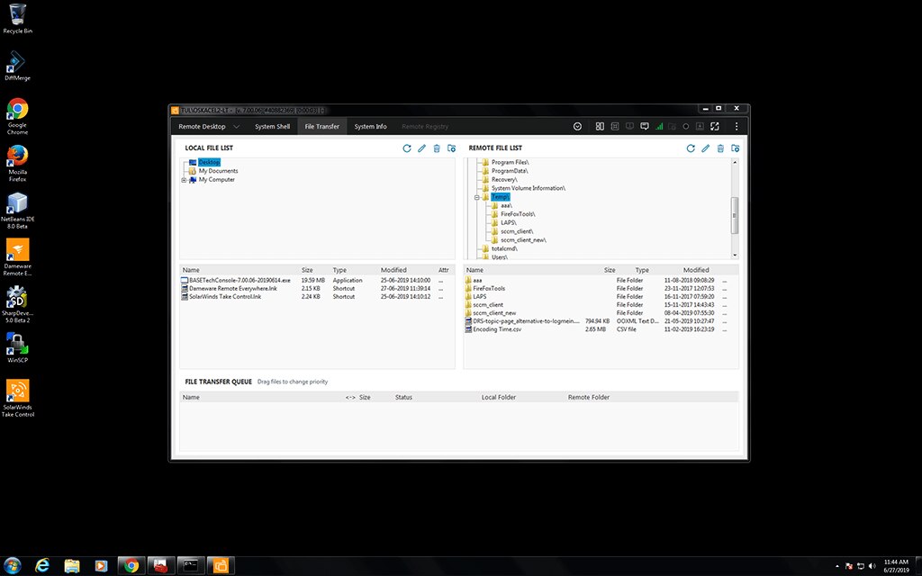Switch to the System Shell tab
This screenshot has width=922, height=576.
[x=272, y=126]
